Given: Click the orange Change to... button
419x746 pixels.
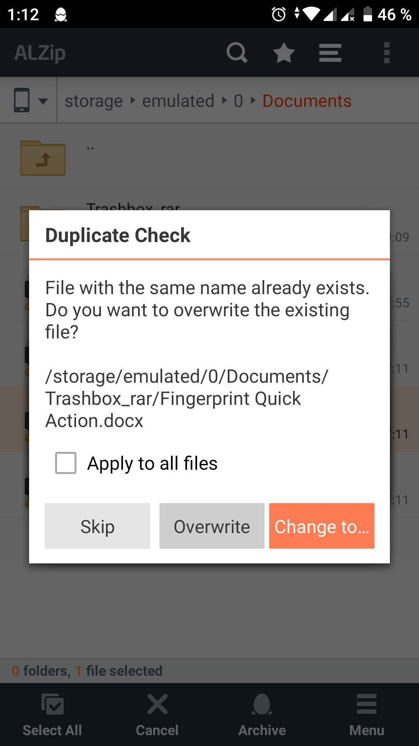Looking at the screenshot, I should tap(322, 526).
